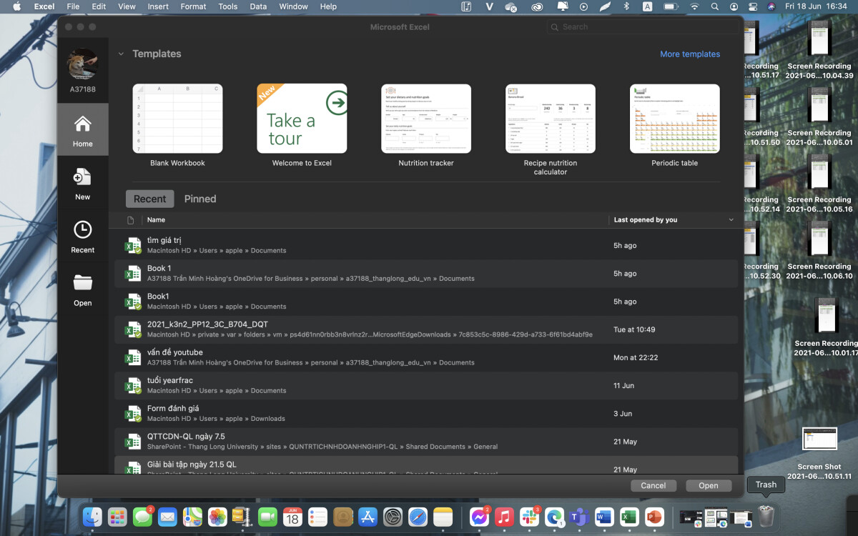Click the A37188 account avatar
858x536 pixels.
pos(82,64)
